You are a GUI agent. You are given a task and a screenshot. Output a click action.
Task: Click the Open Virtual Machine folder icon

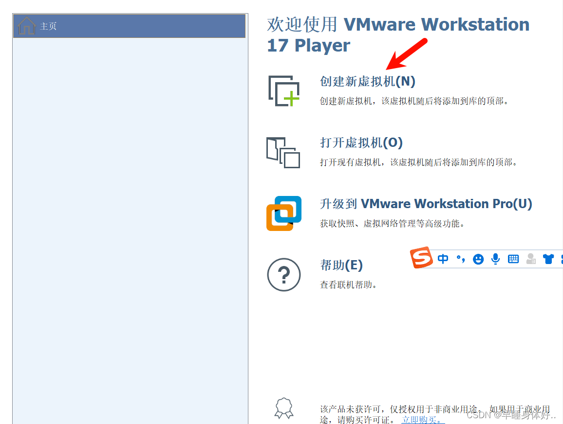click(283, 153)
